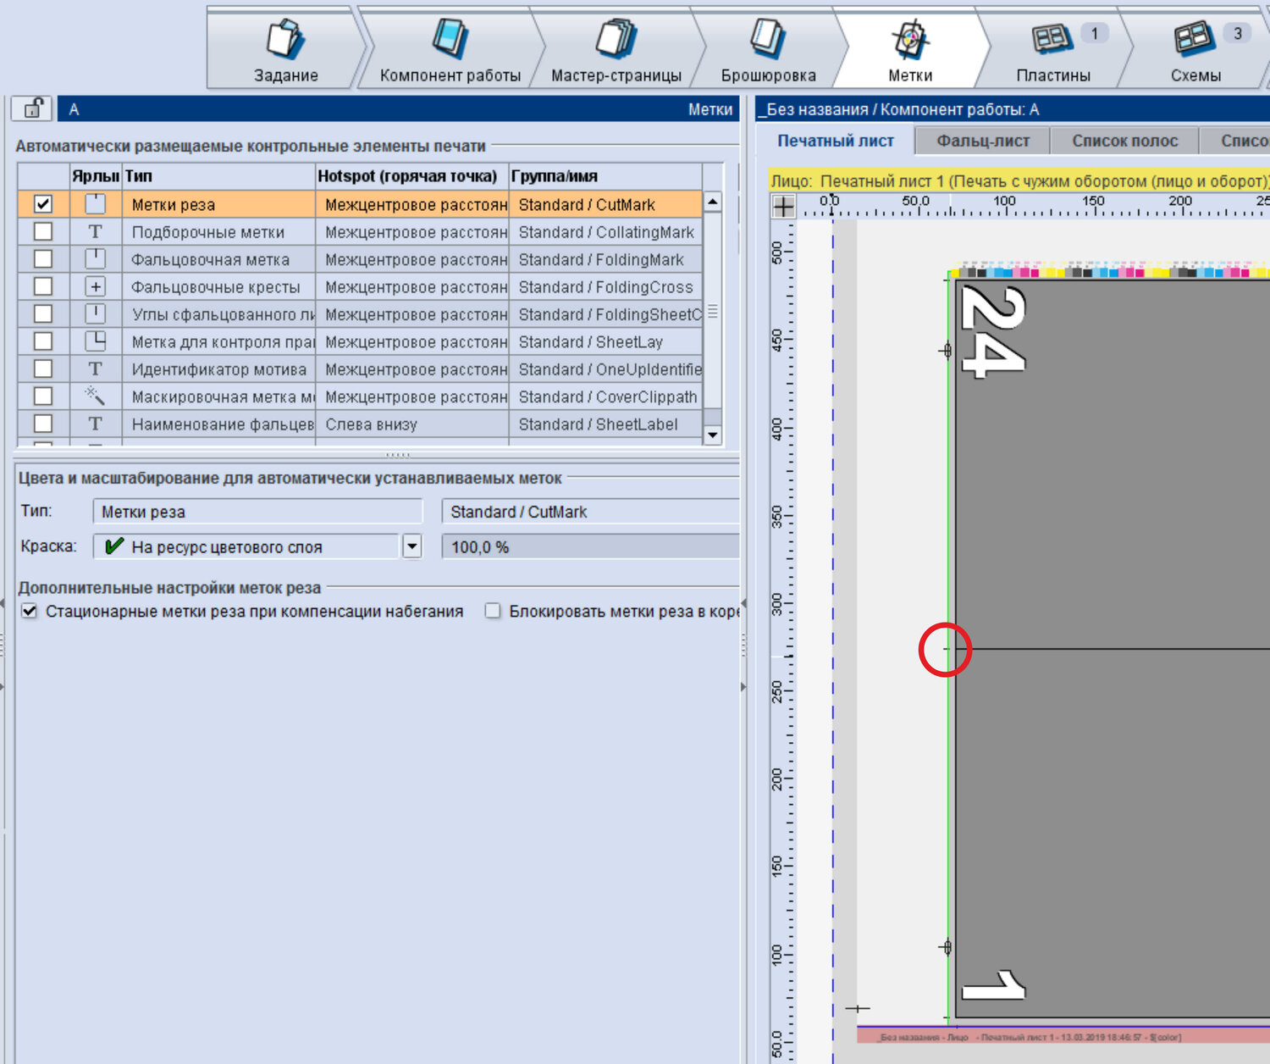Open the Список полос tab
The image size is (1270, 1064).
point(1125,141)
